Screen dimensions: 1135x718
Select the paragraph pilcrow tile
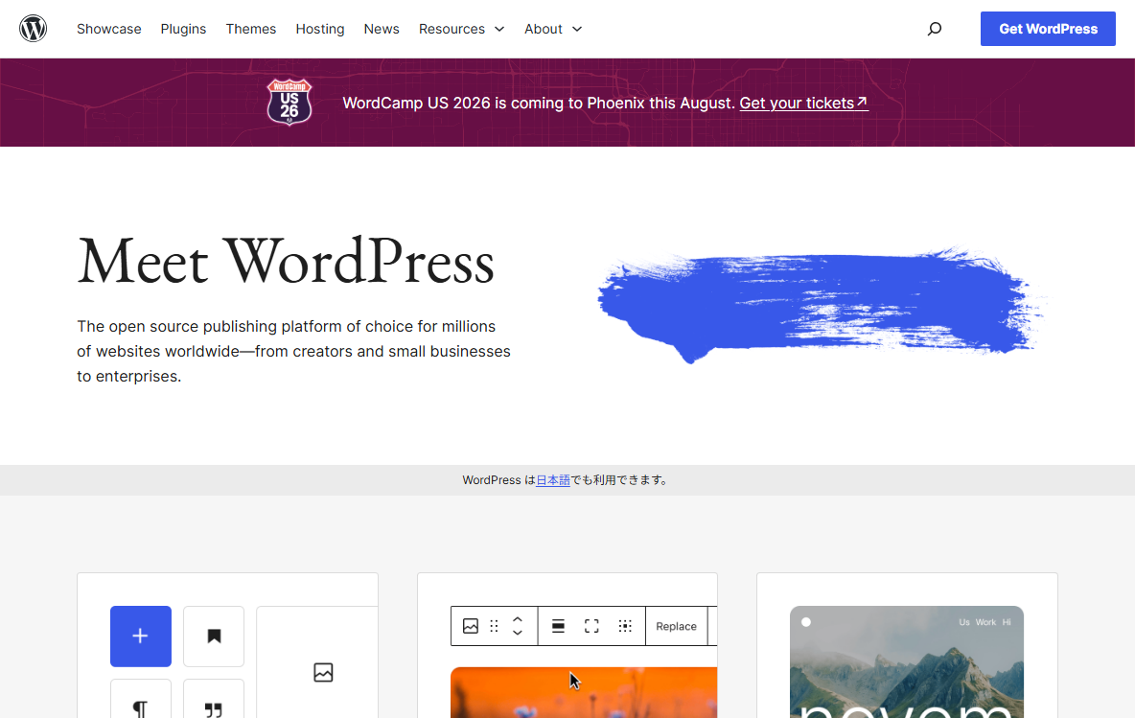(x=140, y=699)
